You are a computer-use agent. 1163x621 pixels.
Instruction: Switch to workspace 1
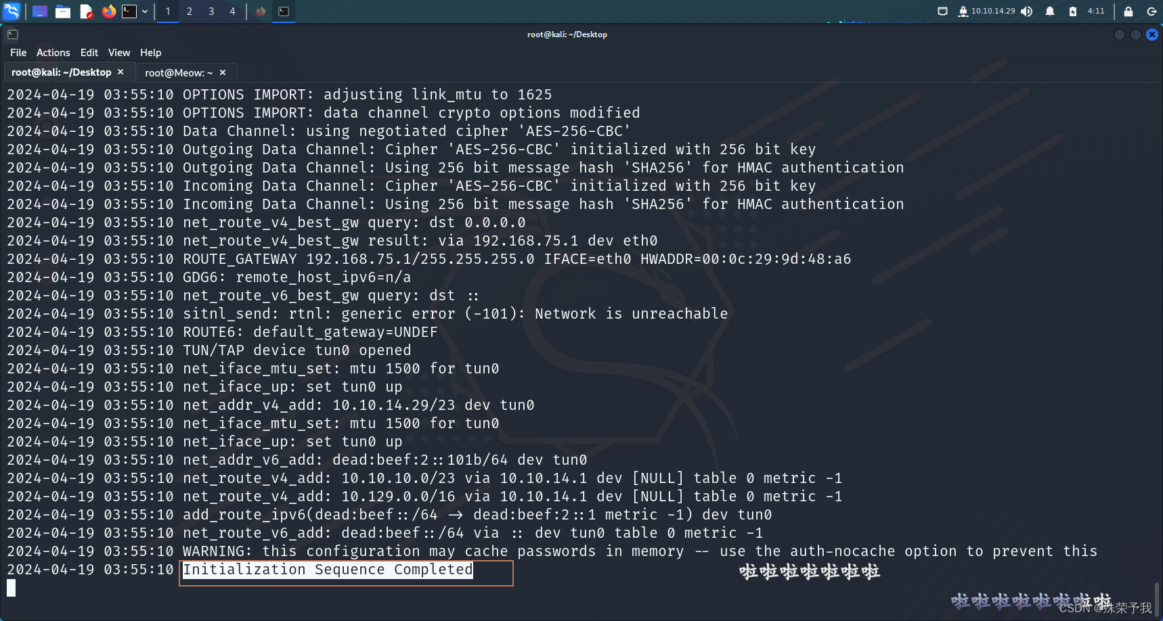pyautogui.click(x=168, y=11)
